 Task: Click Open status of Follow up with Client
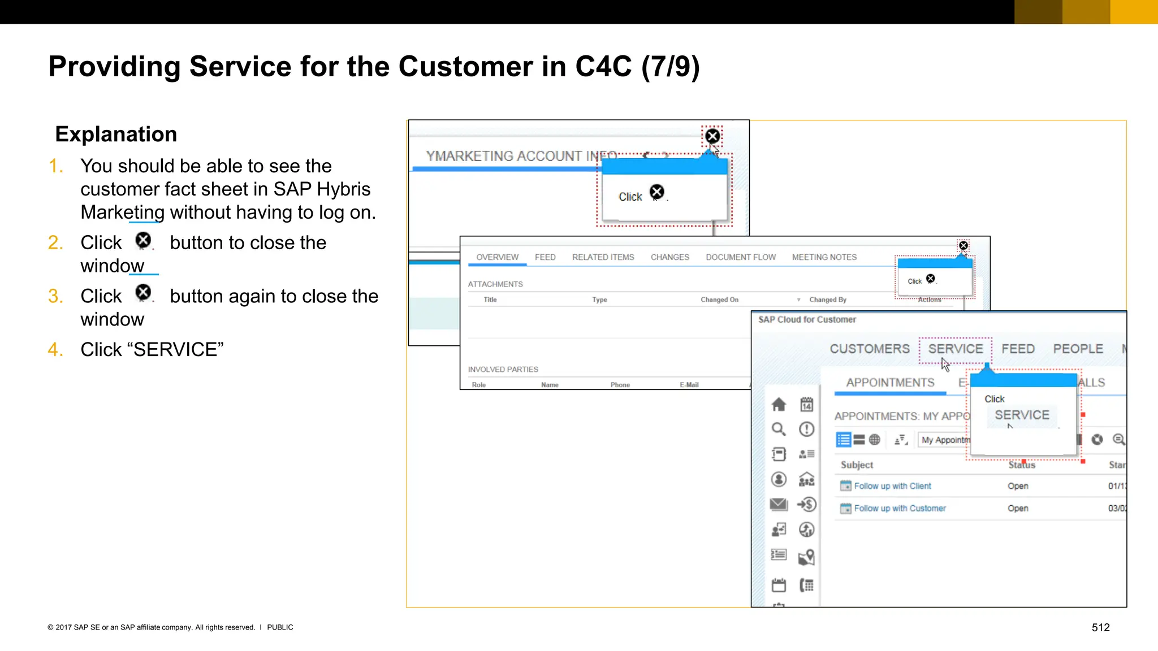pos(1018,486)
